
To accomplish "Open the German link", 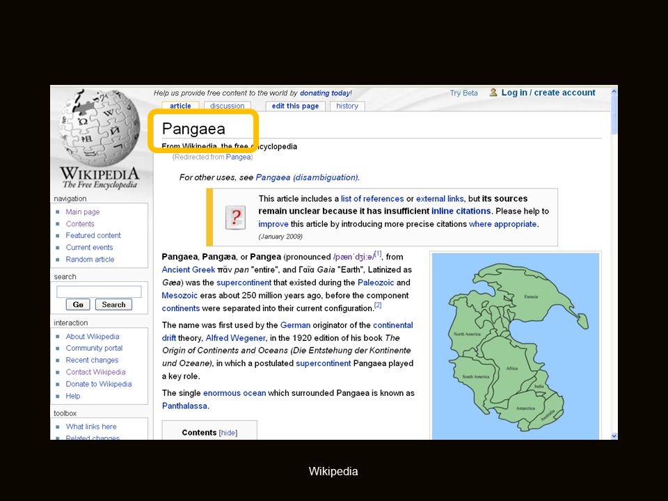I will [295, 325].
